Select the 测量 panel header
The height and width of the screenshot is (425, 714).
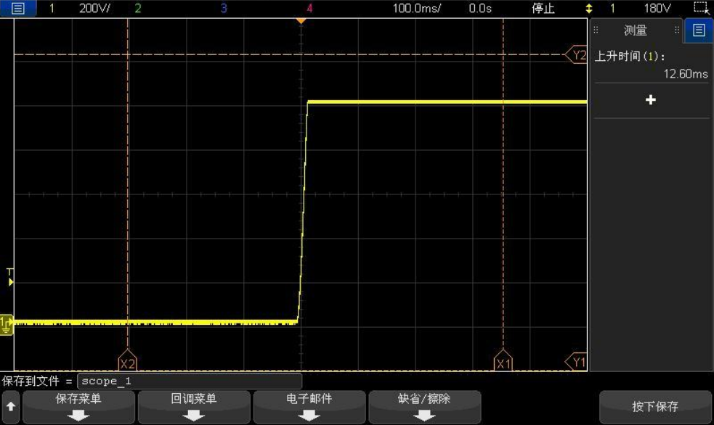click(635, 30)
